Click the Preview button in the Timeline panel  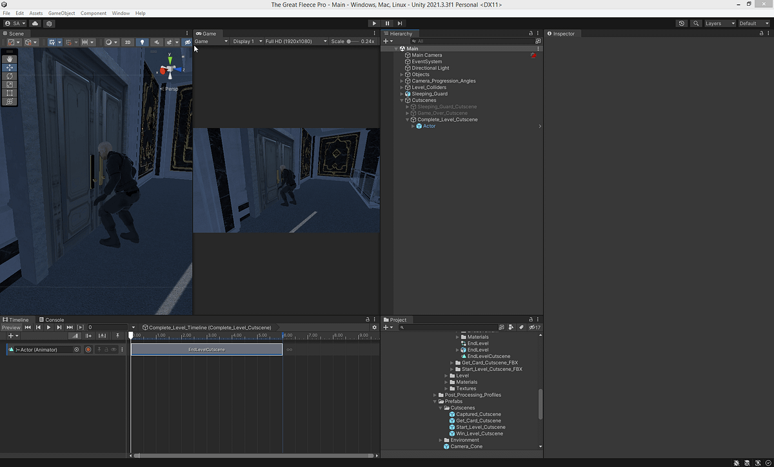[12, 327]
